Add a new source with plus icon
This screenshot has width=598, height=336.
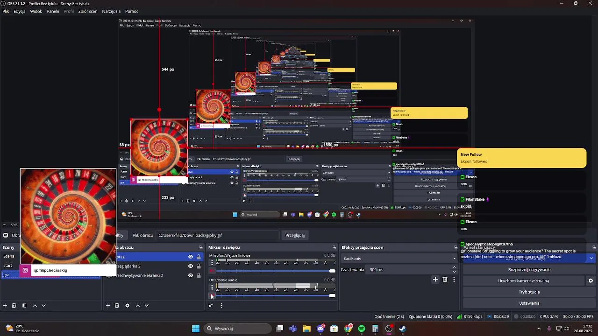[x=108, y=306]
